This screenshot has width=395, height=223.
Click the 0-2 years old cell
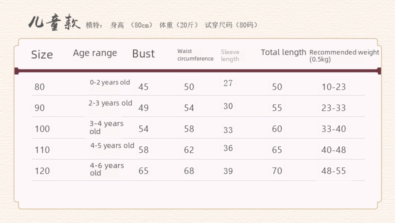click(110, 82)
